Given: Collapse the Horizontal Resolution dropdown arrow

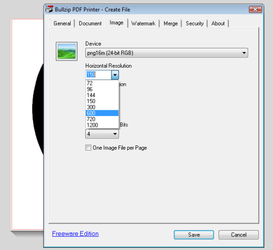Looking at the screenshot, I should tap(115, 75).
